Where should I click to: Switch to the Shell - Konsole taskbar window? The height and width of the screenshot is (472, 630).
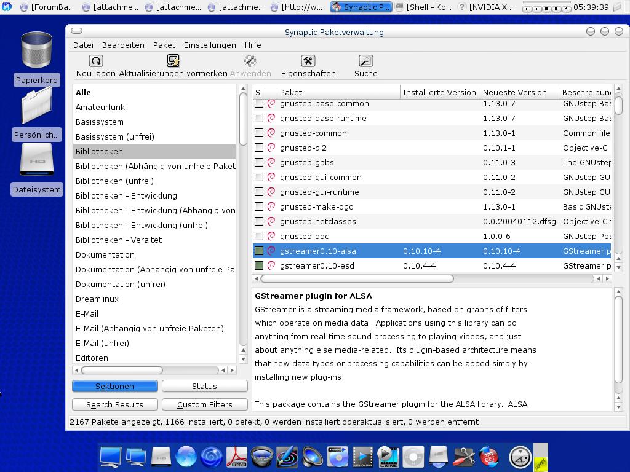coord(424,7)
